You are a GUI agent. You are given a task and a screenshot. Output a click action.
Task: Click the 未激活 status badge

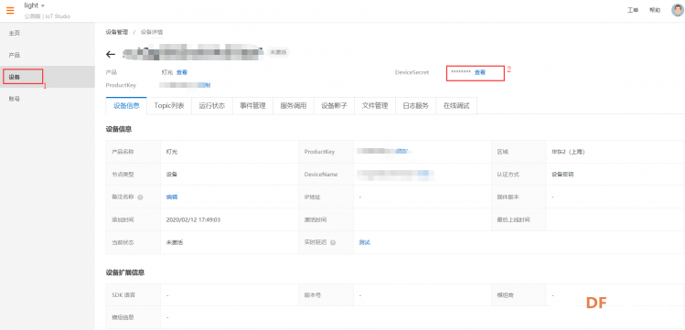[x=278, y=52]
